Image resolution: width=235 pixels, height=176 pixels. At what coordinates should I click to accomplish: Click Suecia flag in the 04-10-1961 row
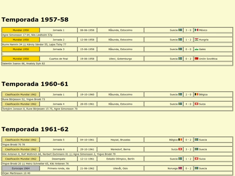tap(196, 139)
